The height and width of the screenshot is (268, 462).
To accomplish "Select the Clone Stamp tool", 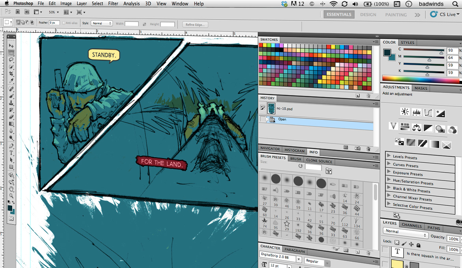I will [x=11, y=103].
